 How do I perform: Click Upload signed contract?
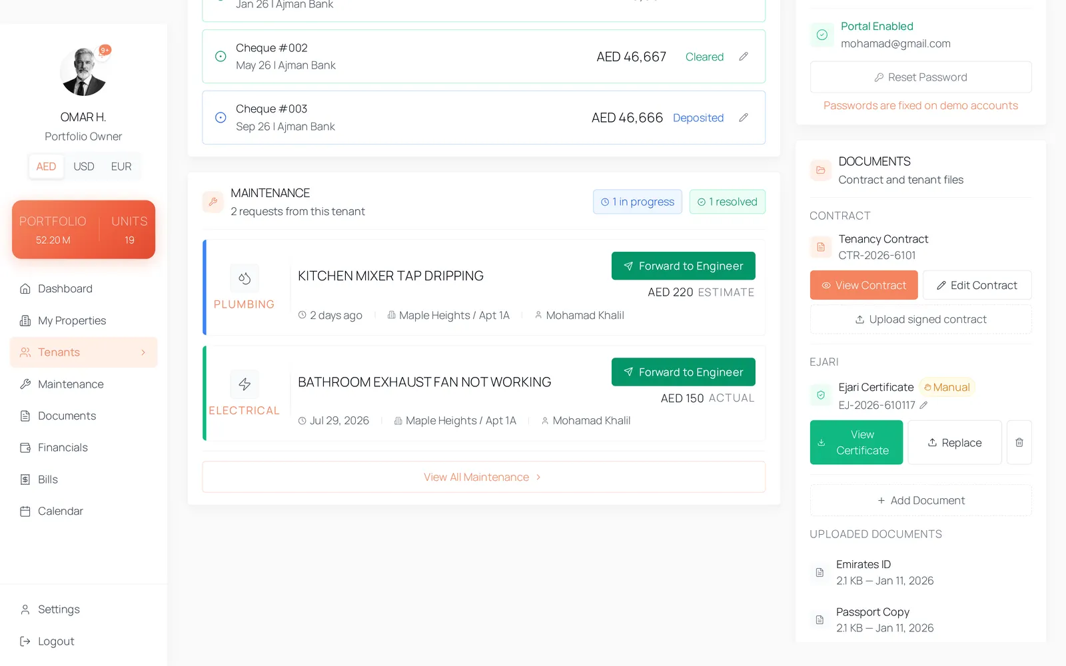921,319
